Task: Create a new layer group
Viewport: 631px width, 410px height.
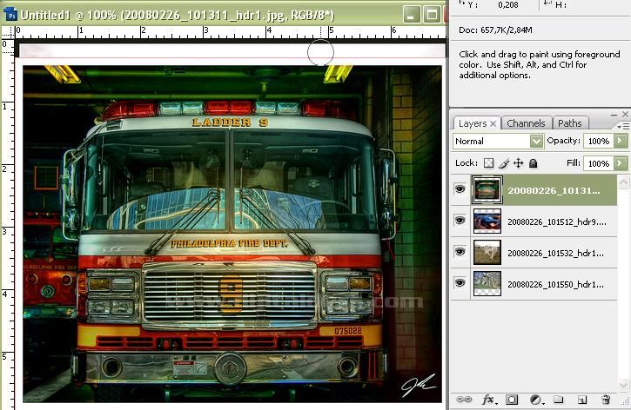Action: click(559, 400)
